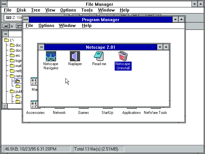The image size is (205, 154).
Task: Click the tree pane's left scroll arrow
Action: (5, 106)
